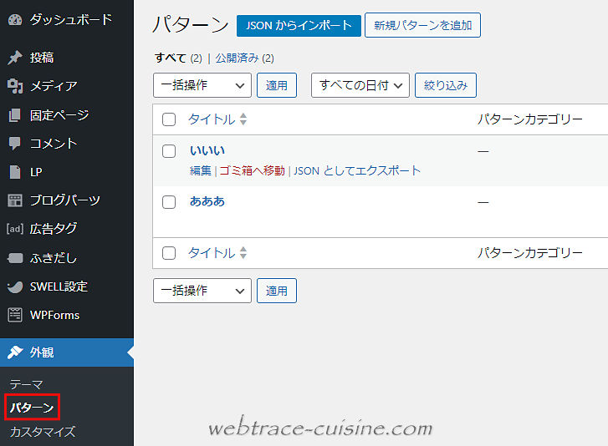Image resolution: width=608 pixels, height=446 pixels.
Task: Open コメント menu in the sidebar
Action: [54, 144]
